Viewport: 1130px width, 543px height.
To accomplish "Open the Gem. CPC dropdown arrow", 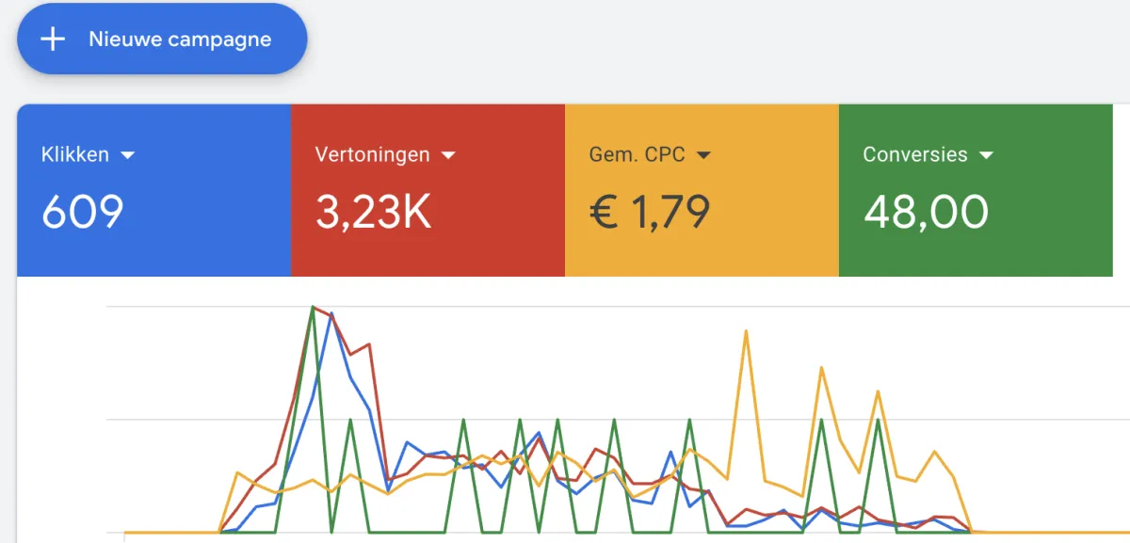I will (702, 155).
